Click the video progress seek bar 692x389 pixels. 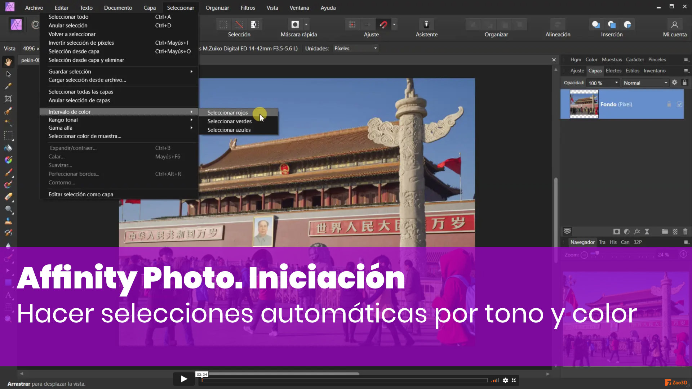point(344,380)
